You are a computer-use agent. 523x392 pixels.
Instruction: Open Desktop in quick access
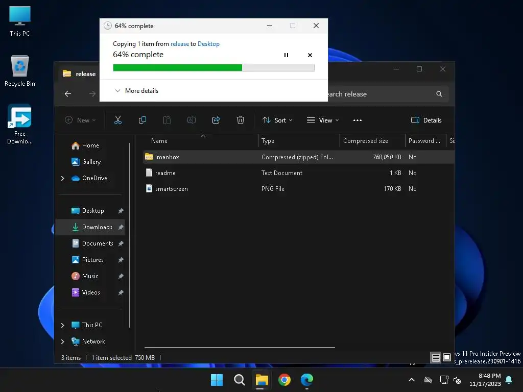pos(90,211)
